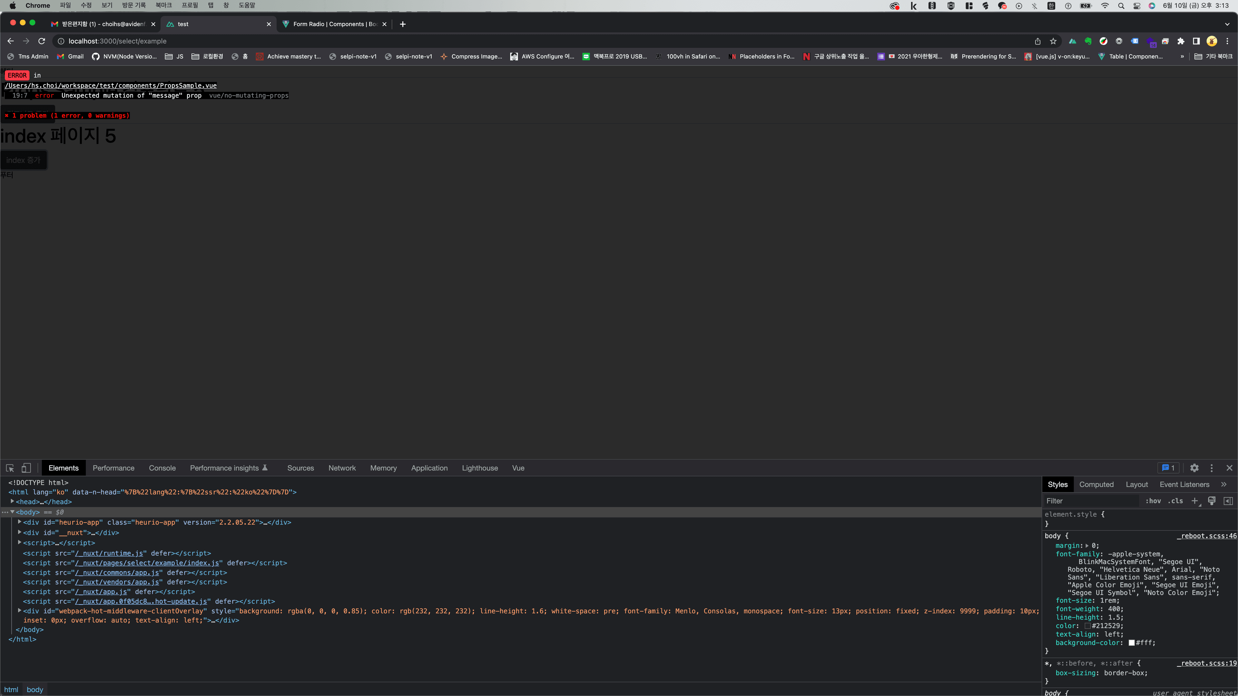Image resolution: width=1238 pixels, height=696 pixels.
Task: Bookmark this page with star icon
Action: coord(1053,41)
